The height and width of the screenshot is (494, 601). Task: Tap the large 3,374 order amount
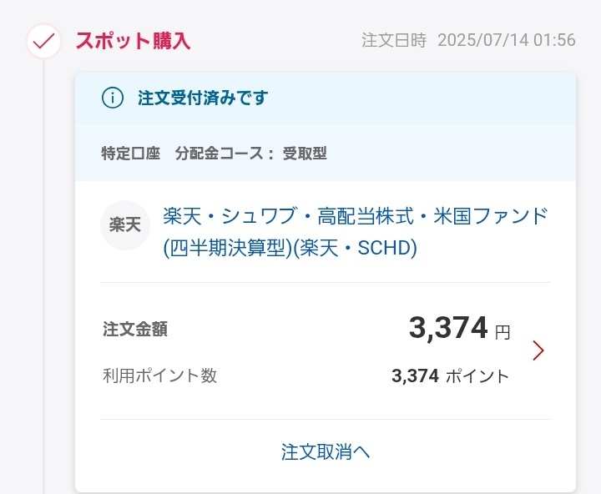point(448,328)
